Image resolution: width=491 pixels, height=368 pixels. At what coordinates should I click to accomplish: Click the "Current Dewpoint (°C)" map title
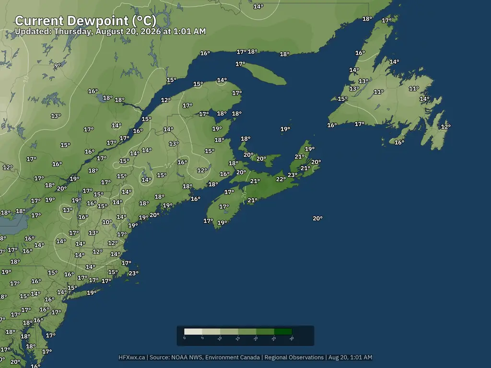point(85,21)
